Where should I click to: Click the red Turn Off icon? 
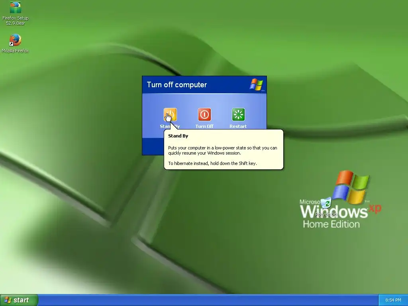(x=204, y=114)
